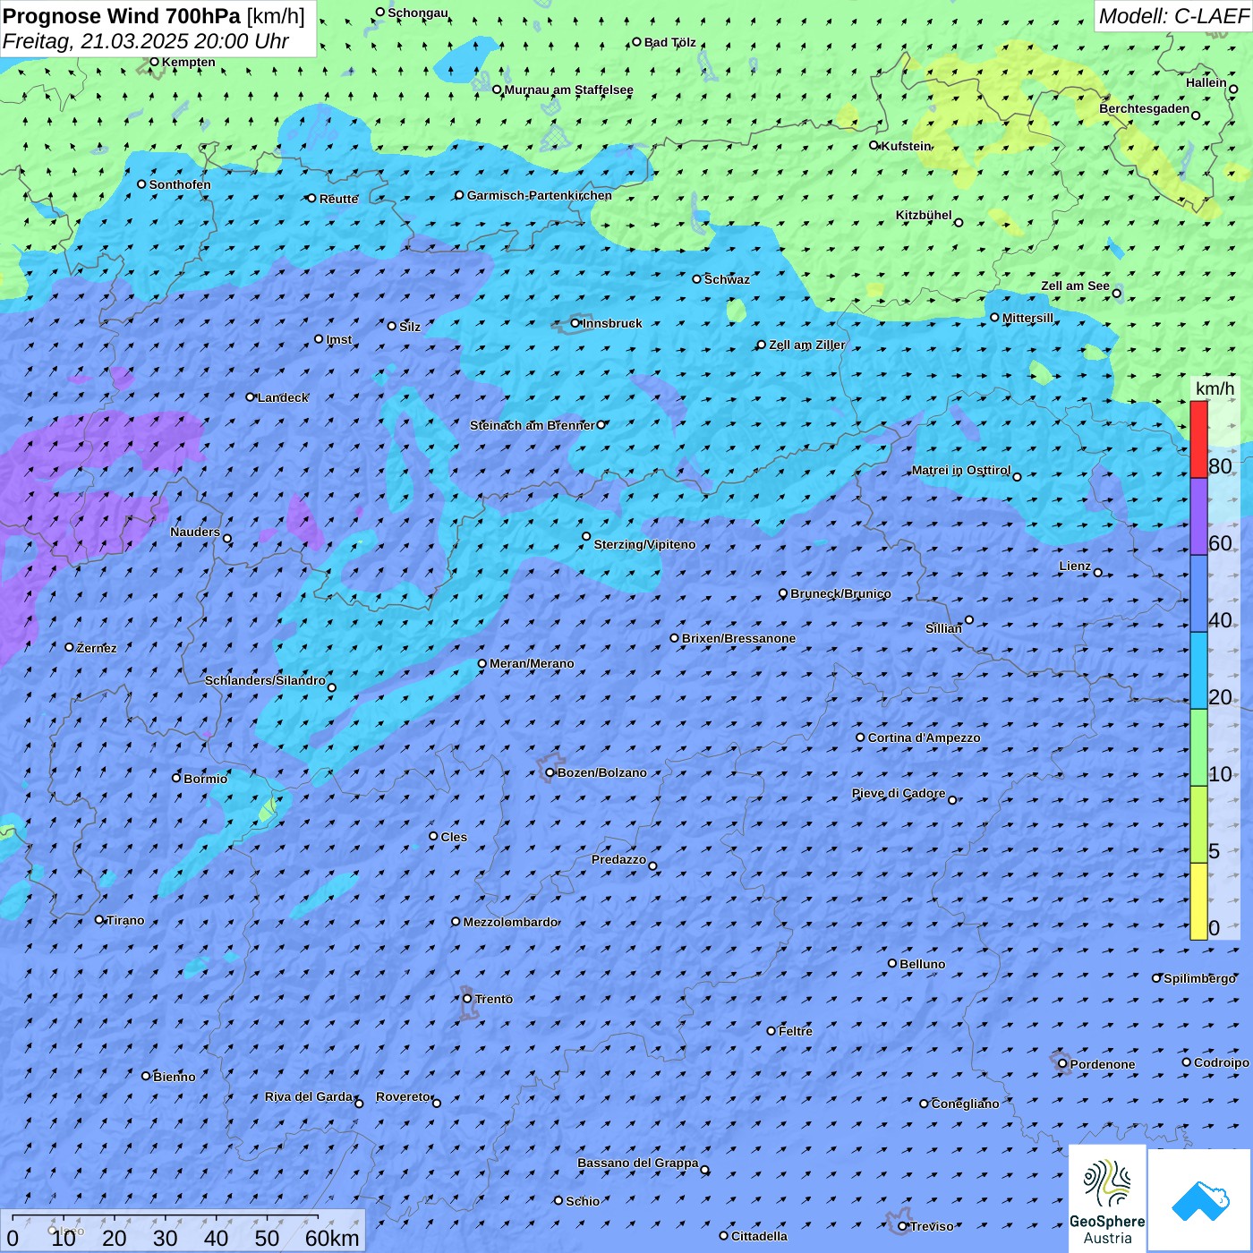Click the 'Brixen/Bressanone' label
The image size is (1253, 1253).
[738, 639]
